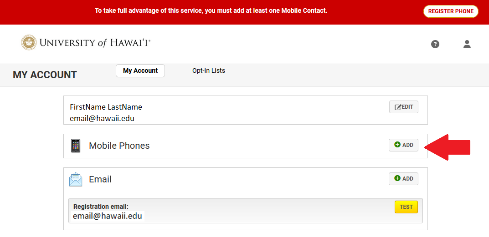Image resolution: width=489 pixels, height=237 pixels.
Task: Open the user profile icon
Action: point(467,44)
